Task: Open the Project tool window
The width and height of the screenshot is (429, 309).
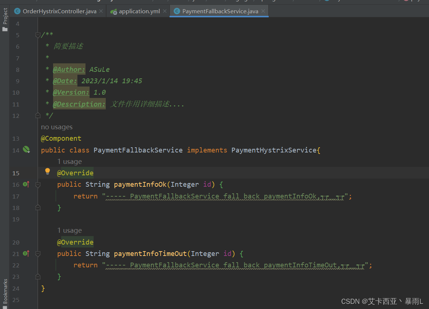Action: coord(5,20)
